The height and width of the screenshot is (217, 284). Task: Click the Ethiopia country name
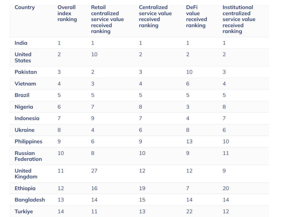[25, 188]
